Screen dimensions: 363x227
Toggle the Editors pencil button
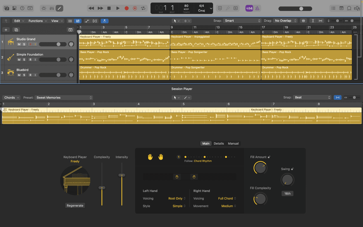(x=59, y=8)
